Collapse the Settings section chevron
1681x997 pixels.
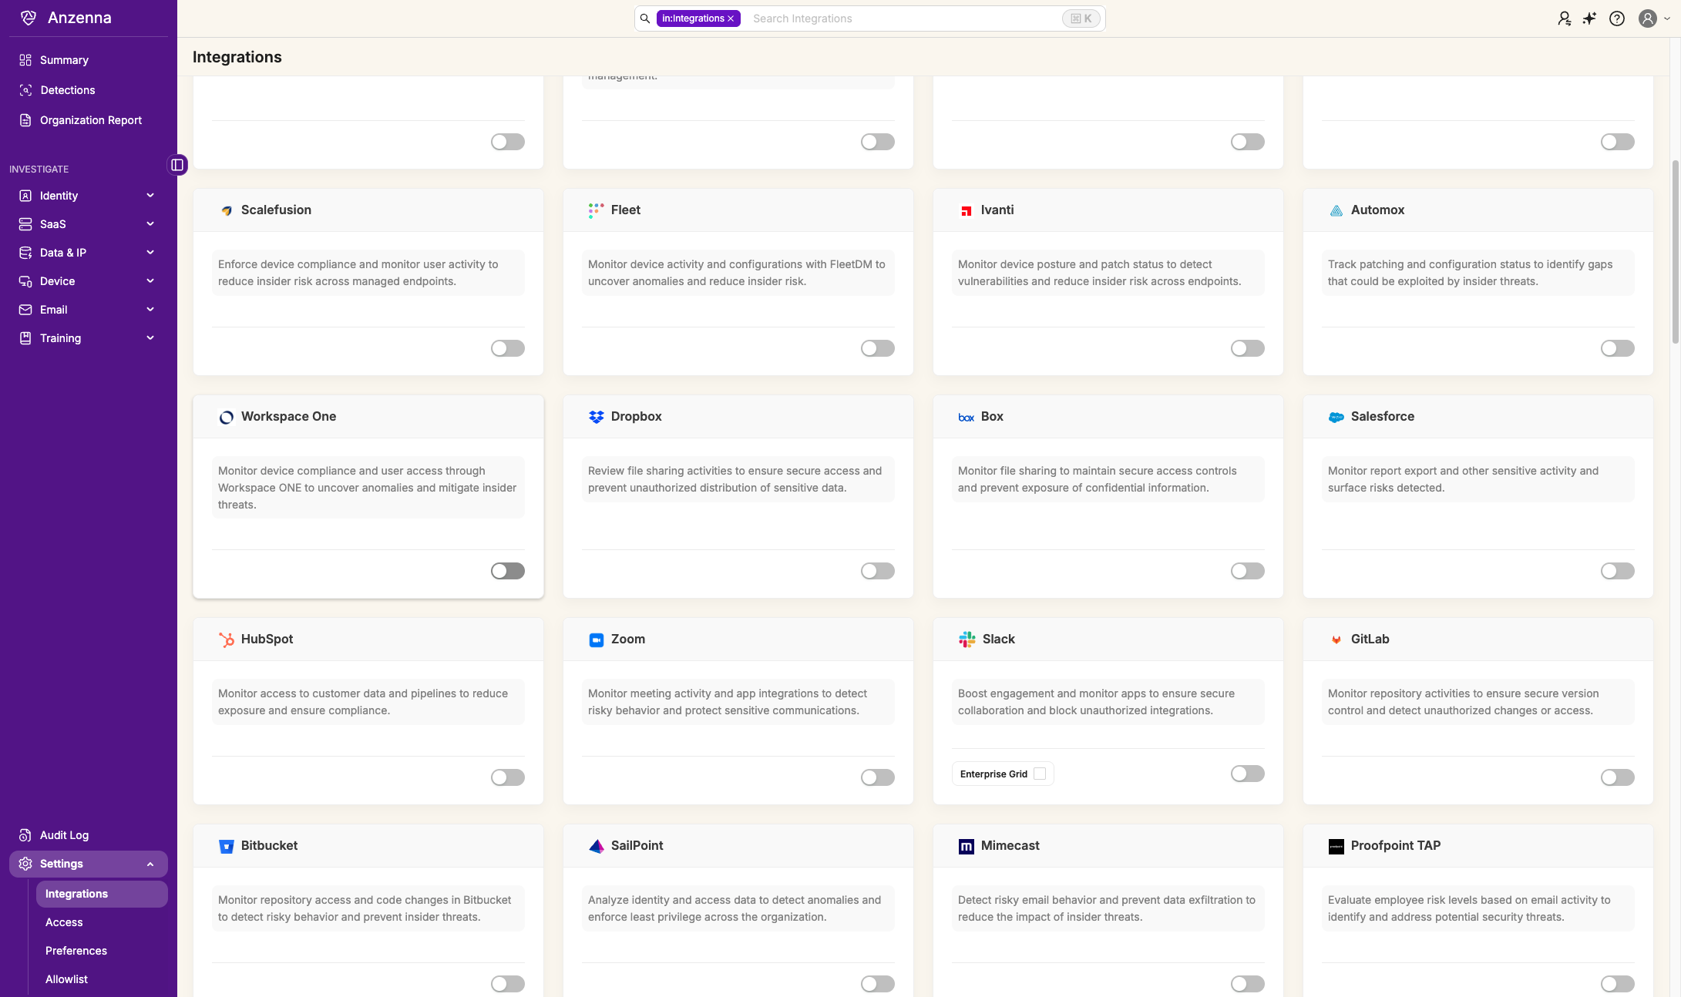tap(150, 864)
